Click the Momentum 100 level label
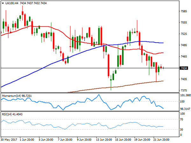 (x=182, y=102)
